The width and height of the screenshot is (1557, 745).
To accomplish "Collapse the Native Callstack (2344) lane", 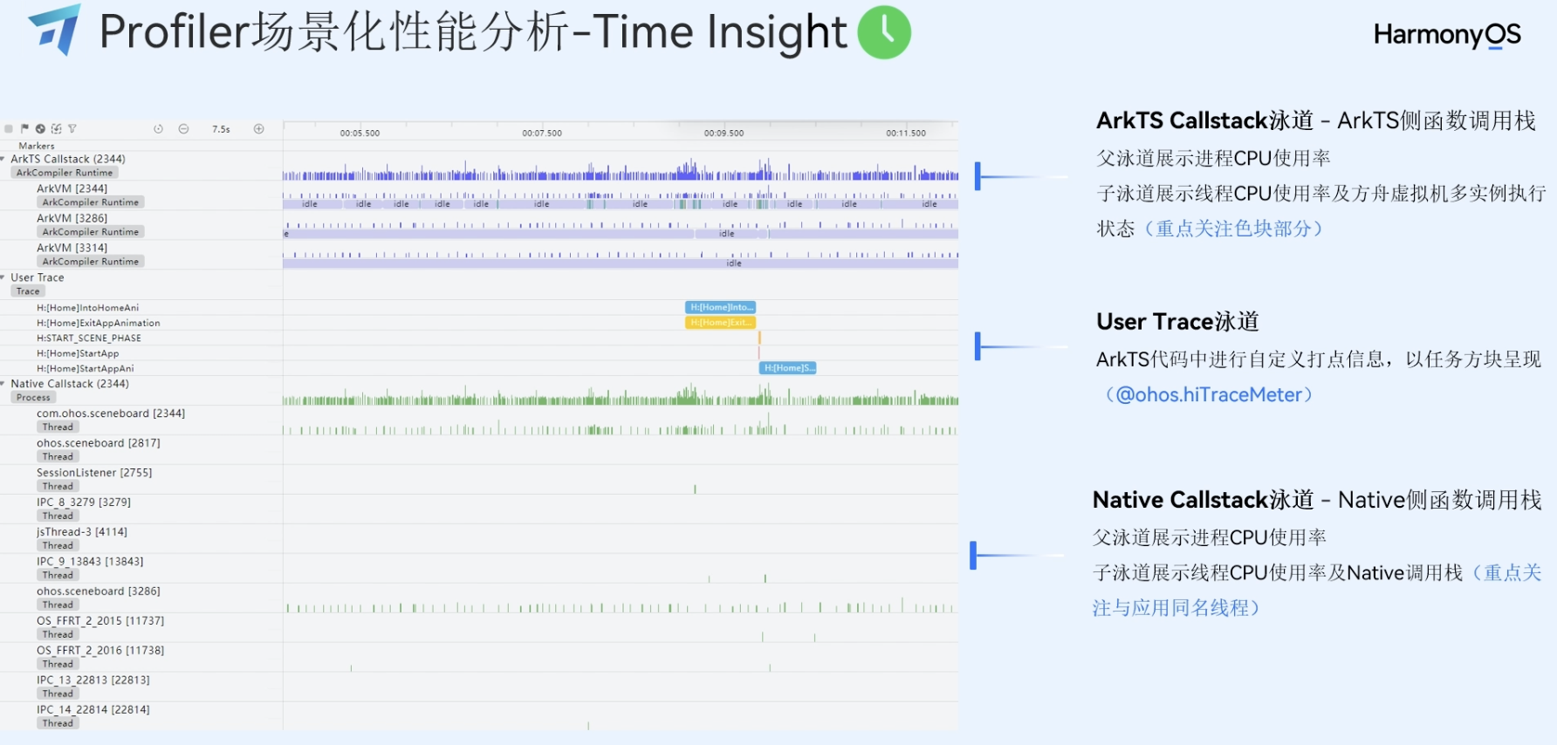I will 3,384.
